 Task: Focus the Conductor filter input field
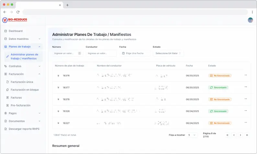[101, 53]
